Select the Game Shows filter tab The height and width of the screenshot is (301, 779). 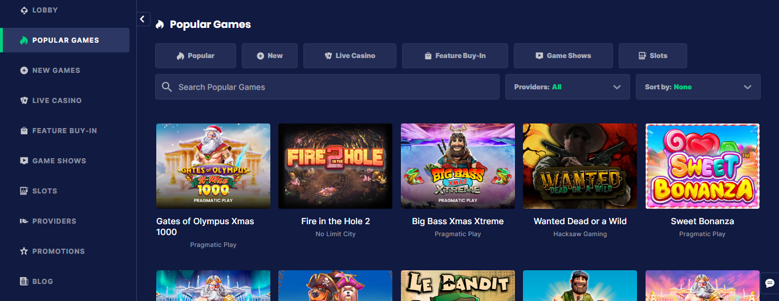tap(563, 56)
